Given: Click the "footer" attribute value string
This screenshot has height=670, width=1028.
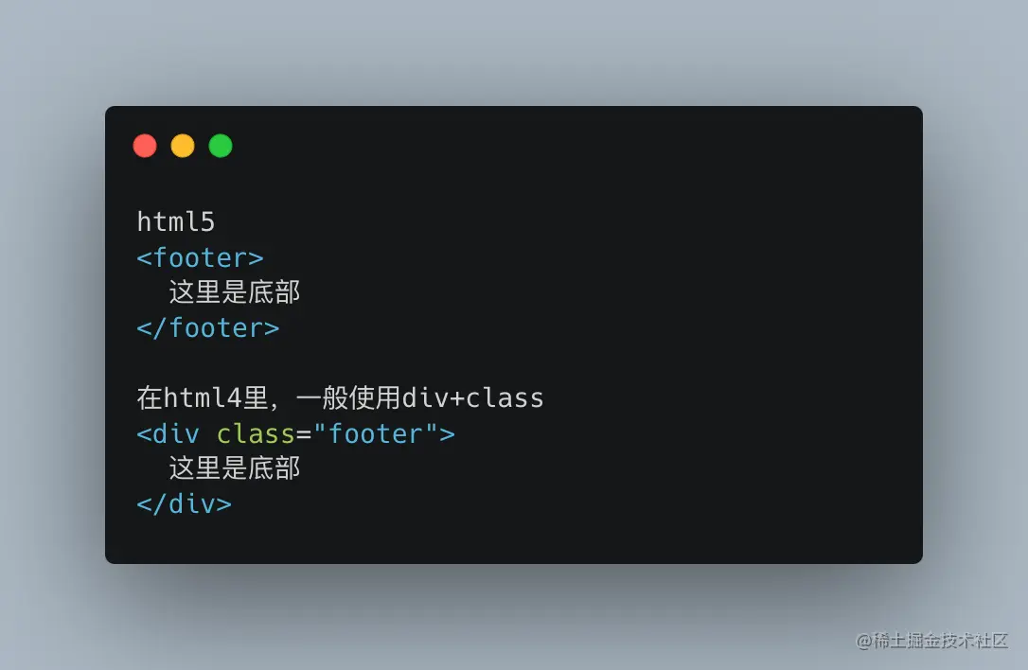Looking at the screenshot, I should point(376,433).
